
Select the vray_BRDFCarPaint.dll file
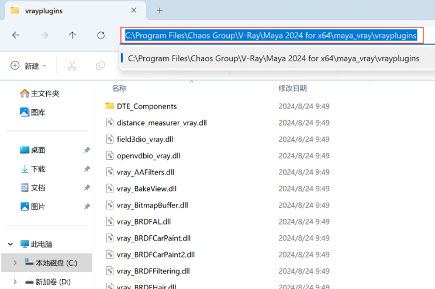click(153, 238)
